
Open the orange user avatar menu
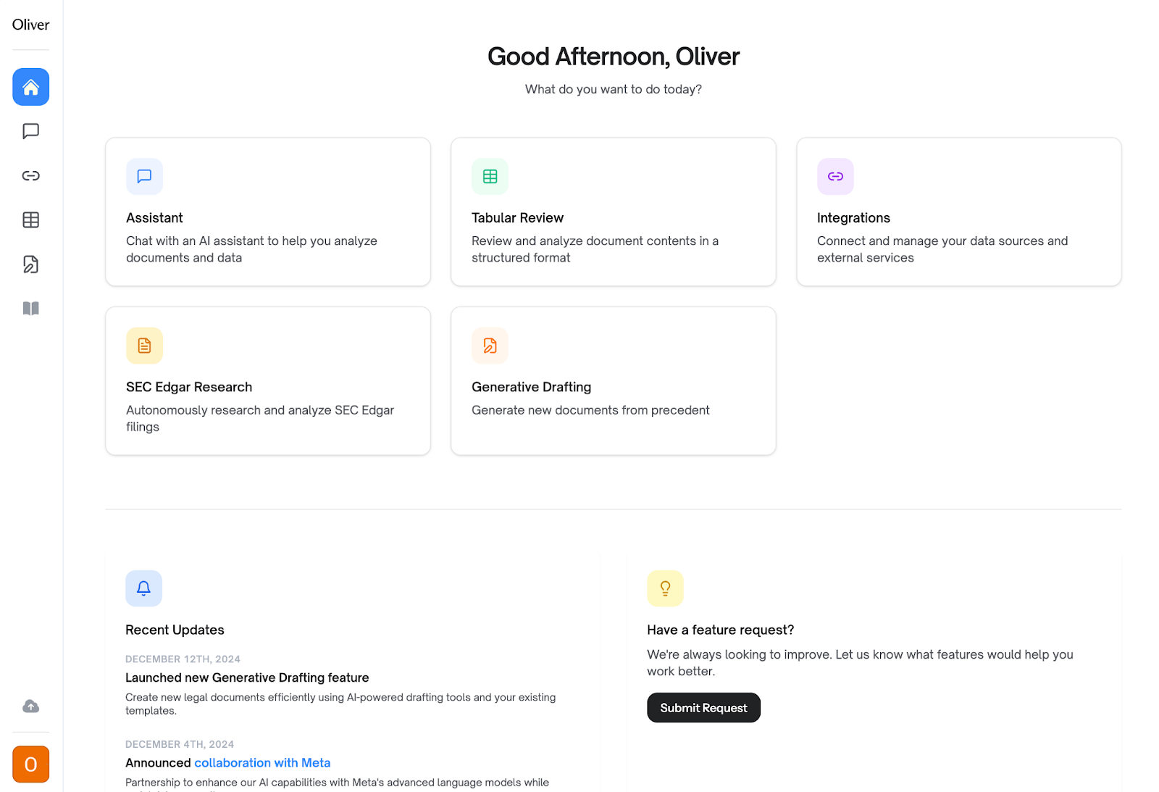[x=30, y=764]
